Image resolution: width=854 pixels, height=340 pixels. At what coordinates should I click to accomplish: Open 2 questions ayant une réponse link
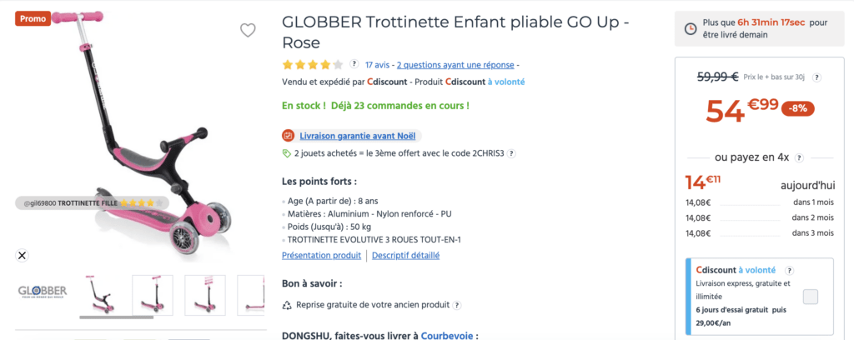coord(455,65)
